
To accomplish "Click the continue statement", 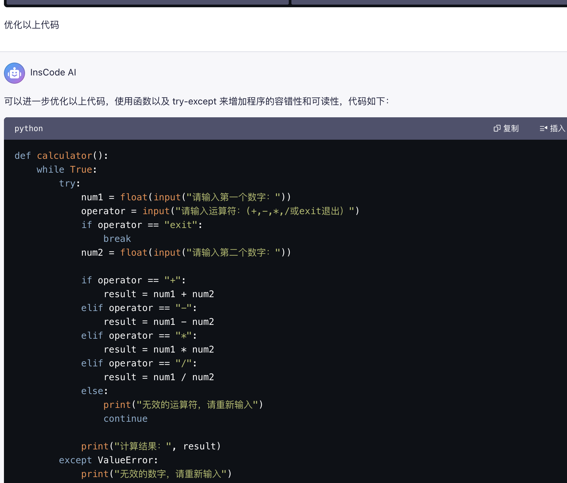I will [x=125, y=418].
